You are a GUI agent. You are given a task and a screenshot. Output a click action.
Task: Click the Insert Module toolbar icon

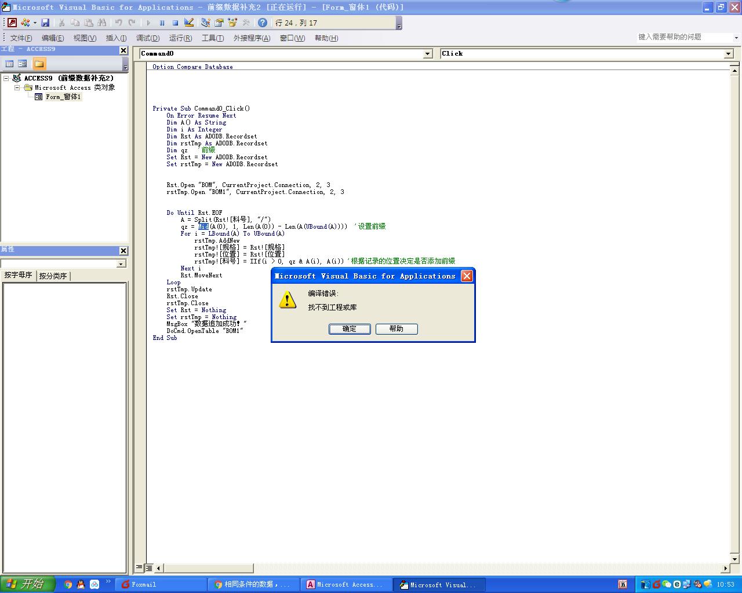[25, 23]
